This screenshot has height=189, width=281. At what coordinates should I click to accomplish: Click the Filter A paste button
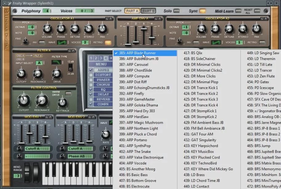[x=73, y=51]
